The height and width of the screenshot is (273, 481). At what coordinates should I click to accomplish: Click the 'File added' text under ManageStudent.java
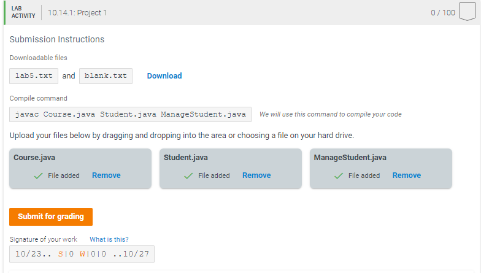364,175
